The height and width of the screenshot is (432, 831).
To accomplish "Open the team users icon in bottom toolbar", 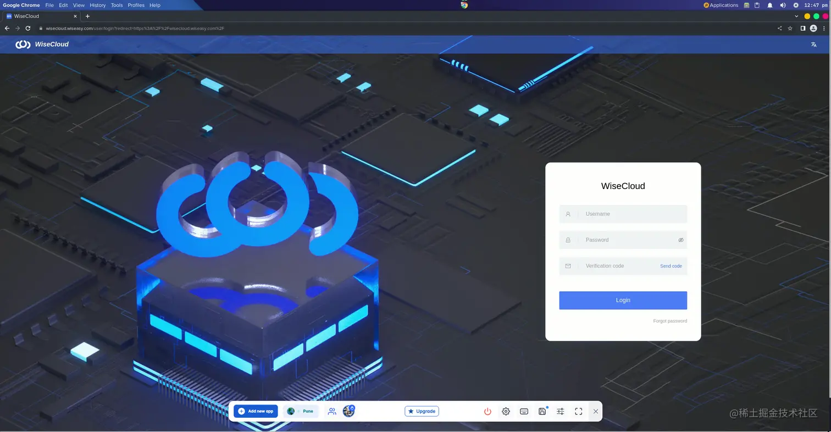I will point(332,411).
